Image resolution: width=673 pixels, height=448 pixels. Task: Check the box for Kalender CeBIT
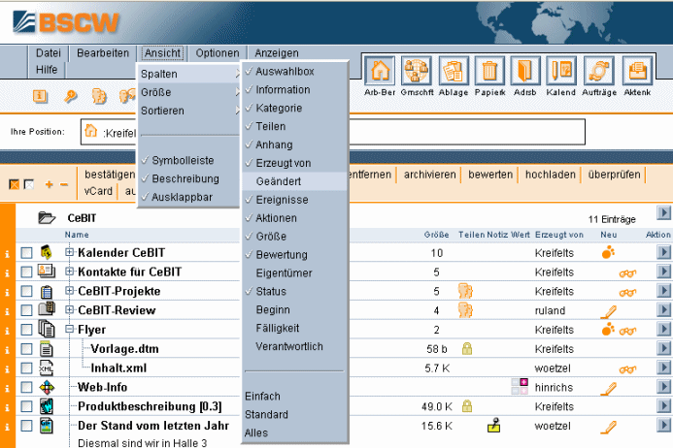(26, 253)
